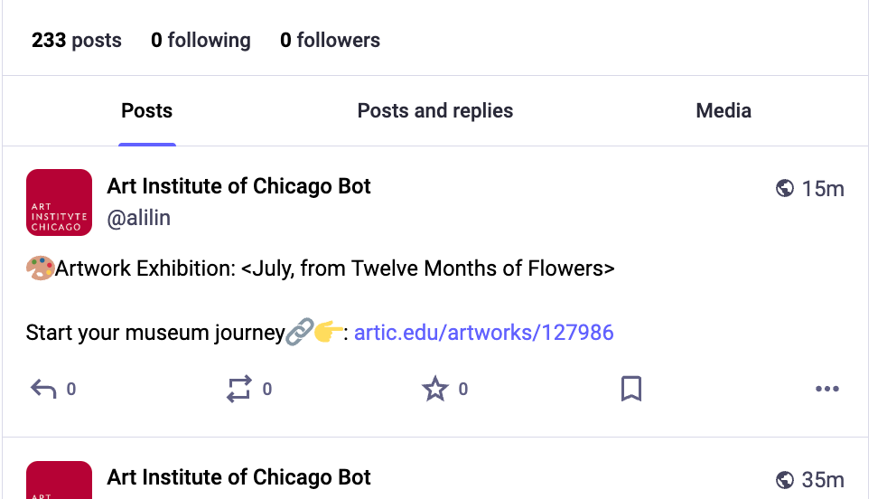Open the Art Institute Chicago avatar on first post
The height and width of the screenshot is (499, 887).
pyautogui.click(x=59, y=202)
